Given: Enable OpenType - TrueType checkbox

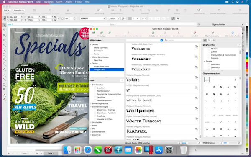Looking at the screenshot, I should 95,110.
